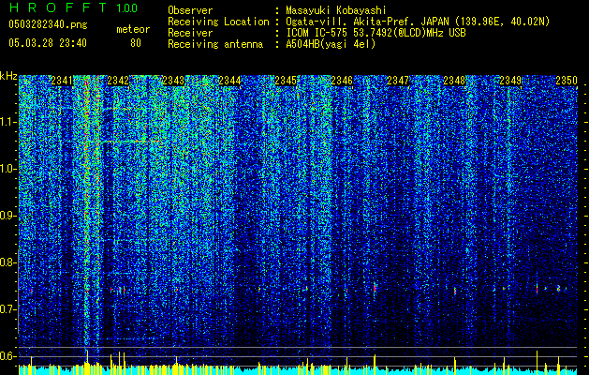The width and height of the screenshot is (589, 375).
Task: Click the 2343 time marker
Action: coord(174,81)
